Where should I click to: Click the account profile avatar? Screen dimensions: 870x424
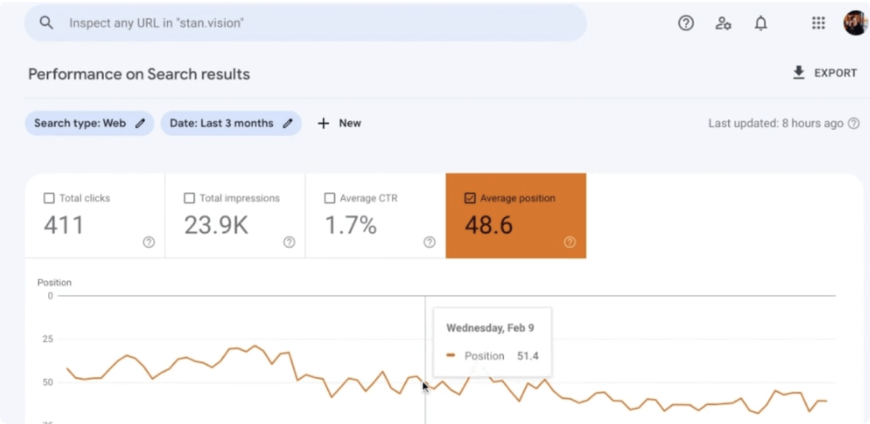tap(855, 23)
